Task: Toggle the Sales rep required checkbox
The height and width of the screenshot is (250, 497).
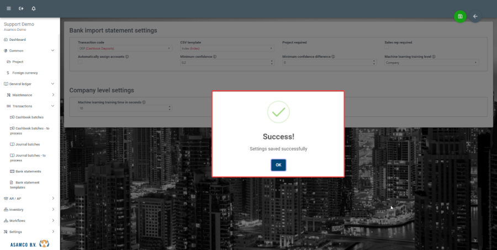Action: (387, 48)
